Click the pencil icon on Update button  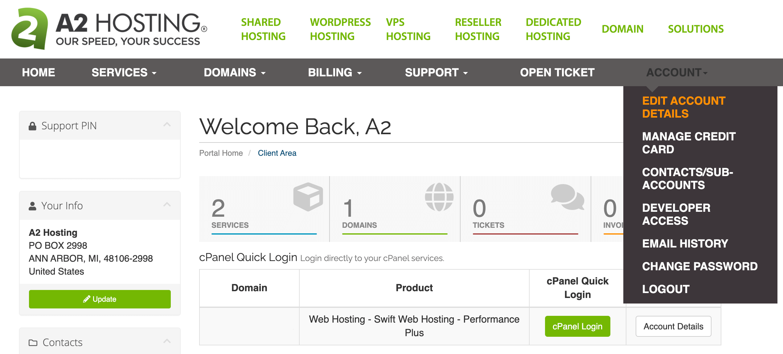(85, 299)
